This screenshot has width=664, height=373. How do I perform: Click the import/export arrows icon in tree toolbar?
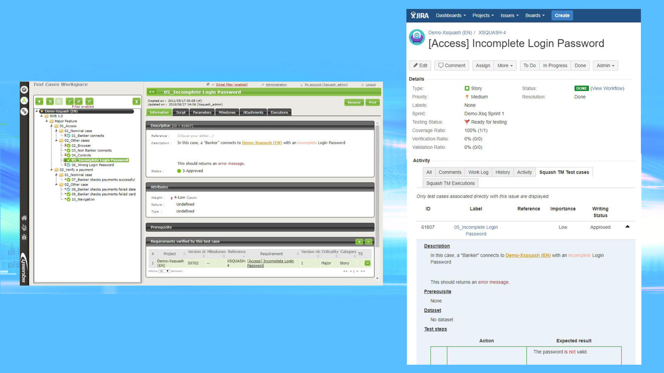[78, 101]
